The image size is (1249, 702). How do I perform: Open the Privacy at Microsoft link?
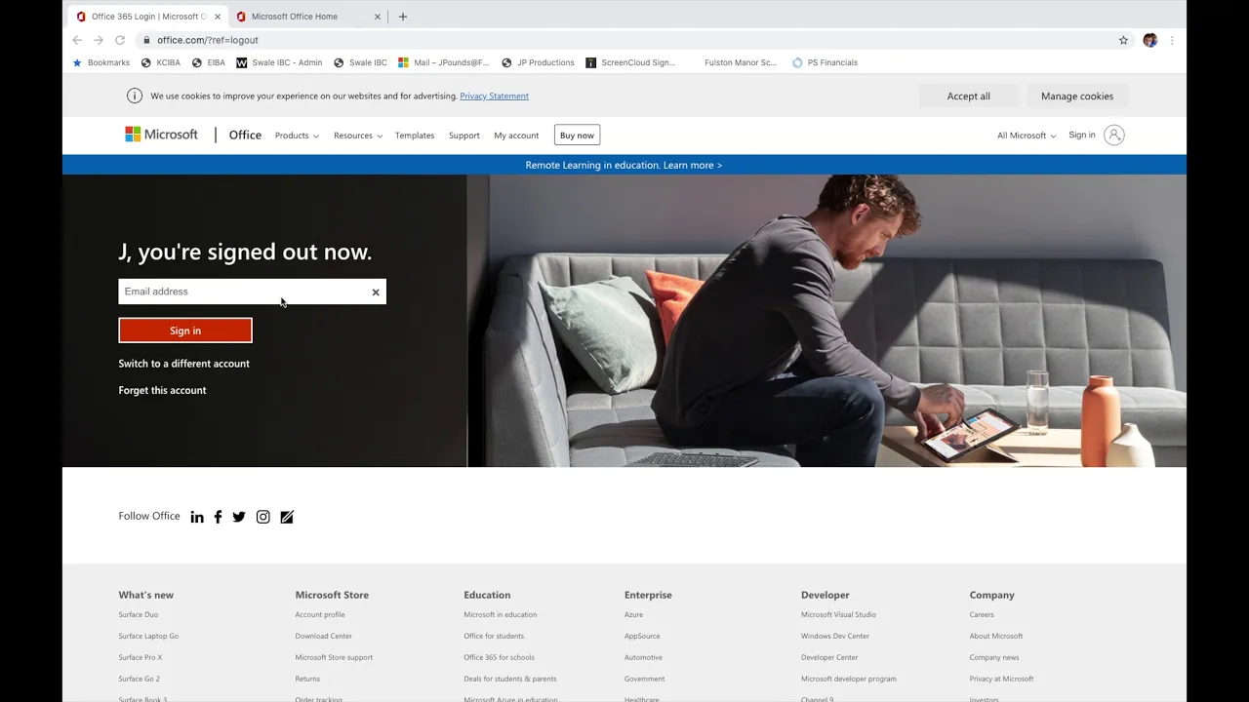tap(1001, 679)
